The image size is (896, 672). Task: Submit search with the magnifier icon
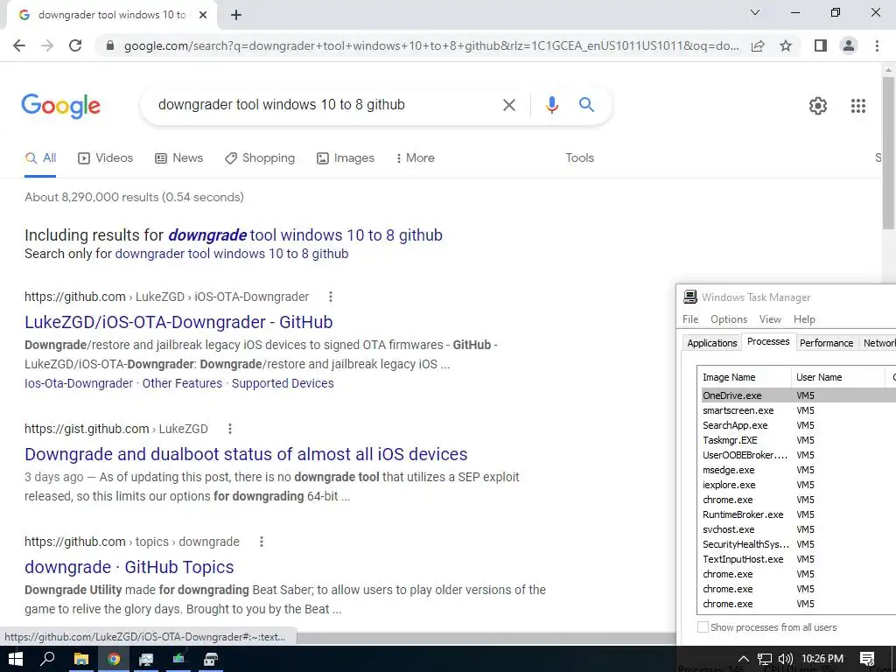coord(586,105)
